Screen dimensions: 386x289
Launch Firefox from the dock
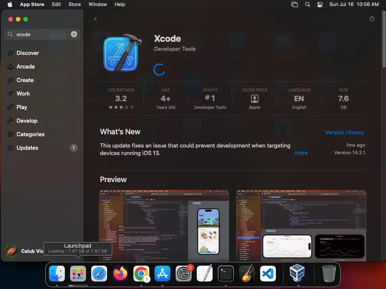(x=120, y=274)
